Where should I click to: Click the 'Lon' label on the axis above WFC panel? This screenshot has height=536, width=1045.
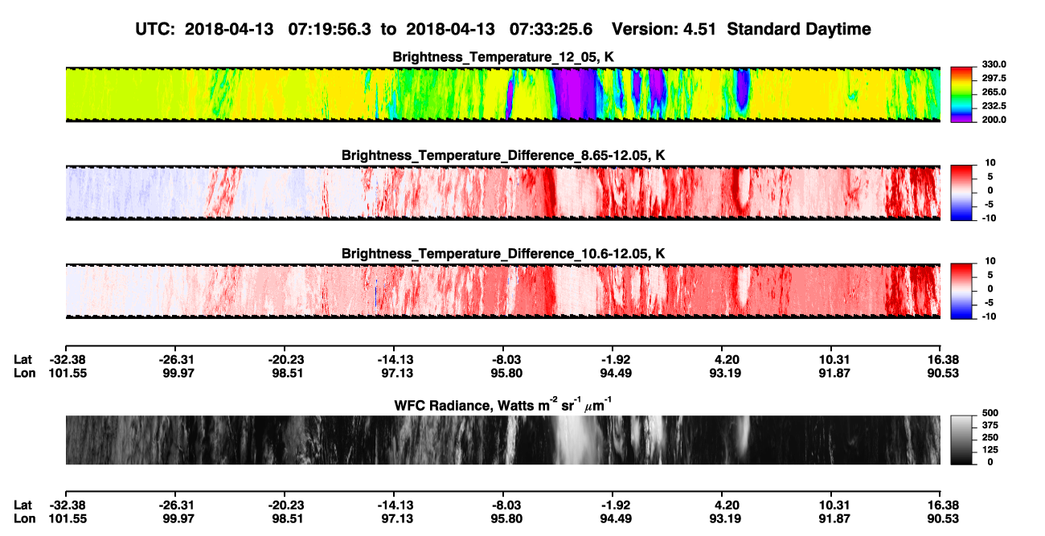(25, 373)
